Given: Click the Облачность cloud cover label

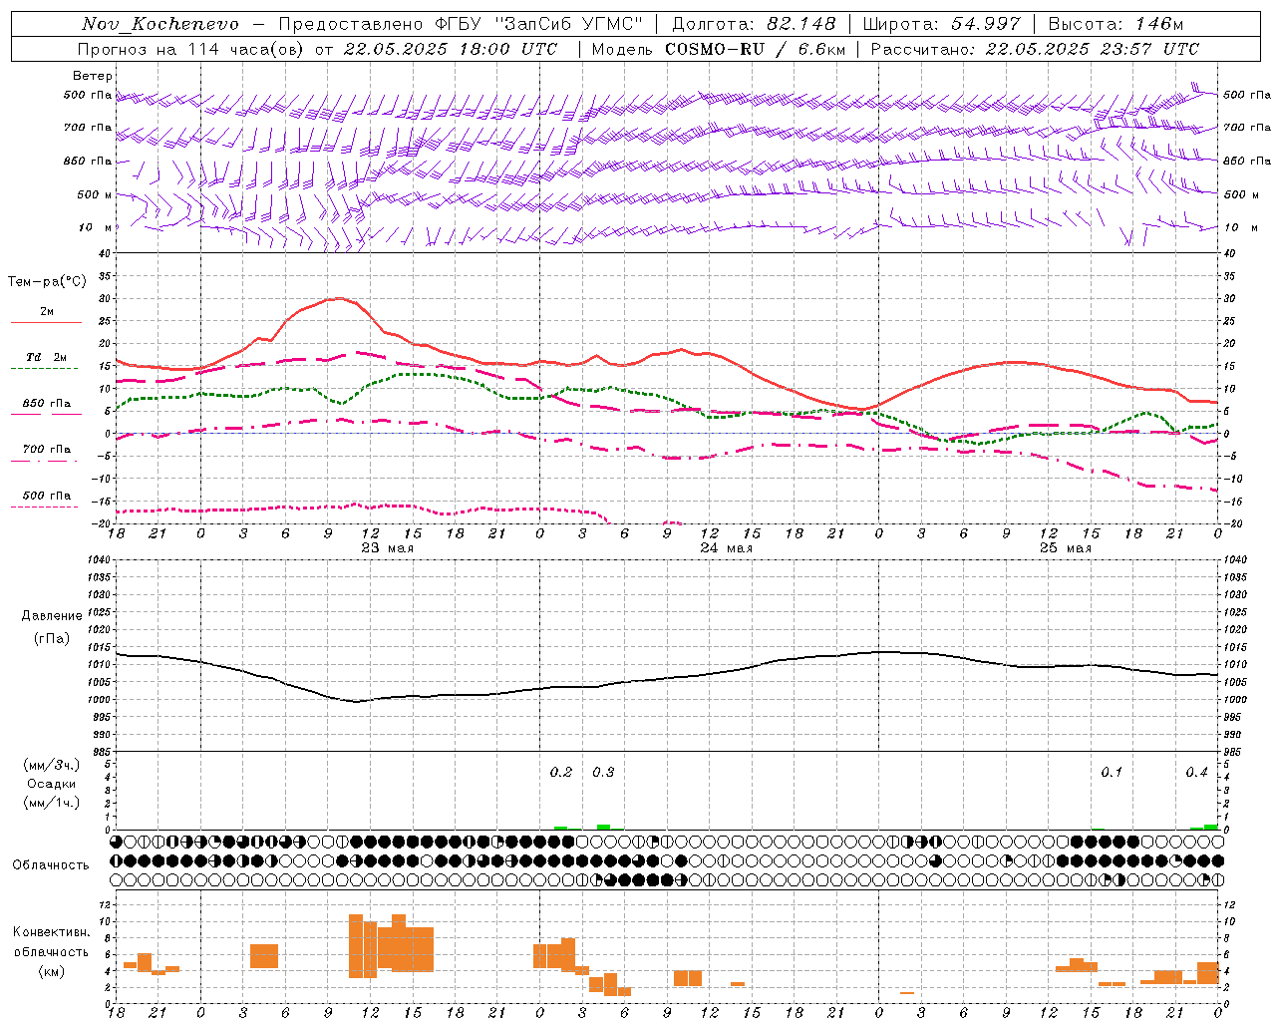Looking at the screenshot, I should click(x=51, y=865).
